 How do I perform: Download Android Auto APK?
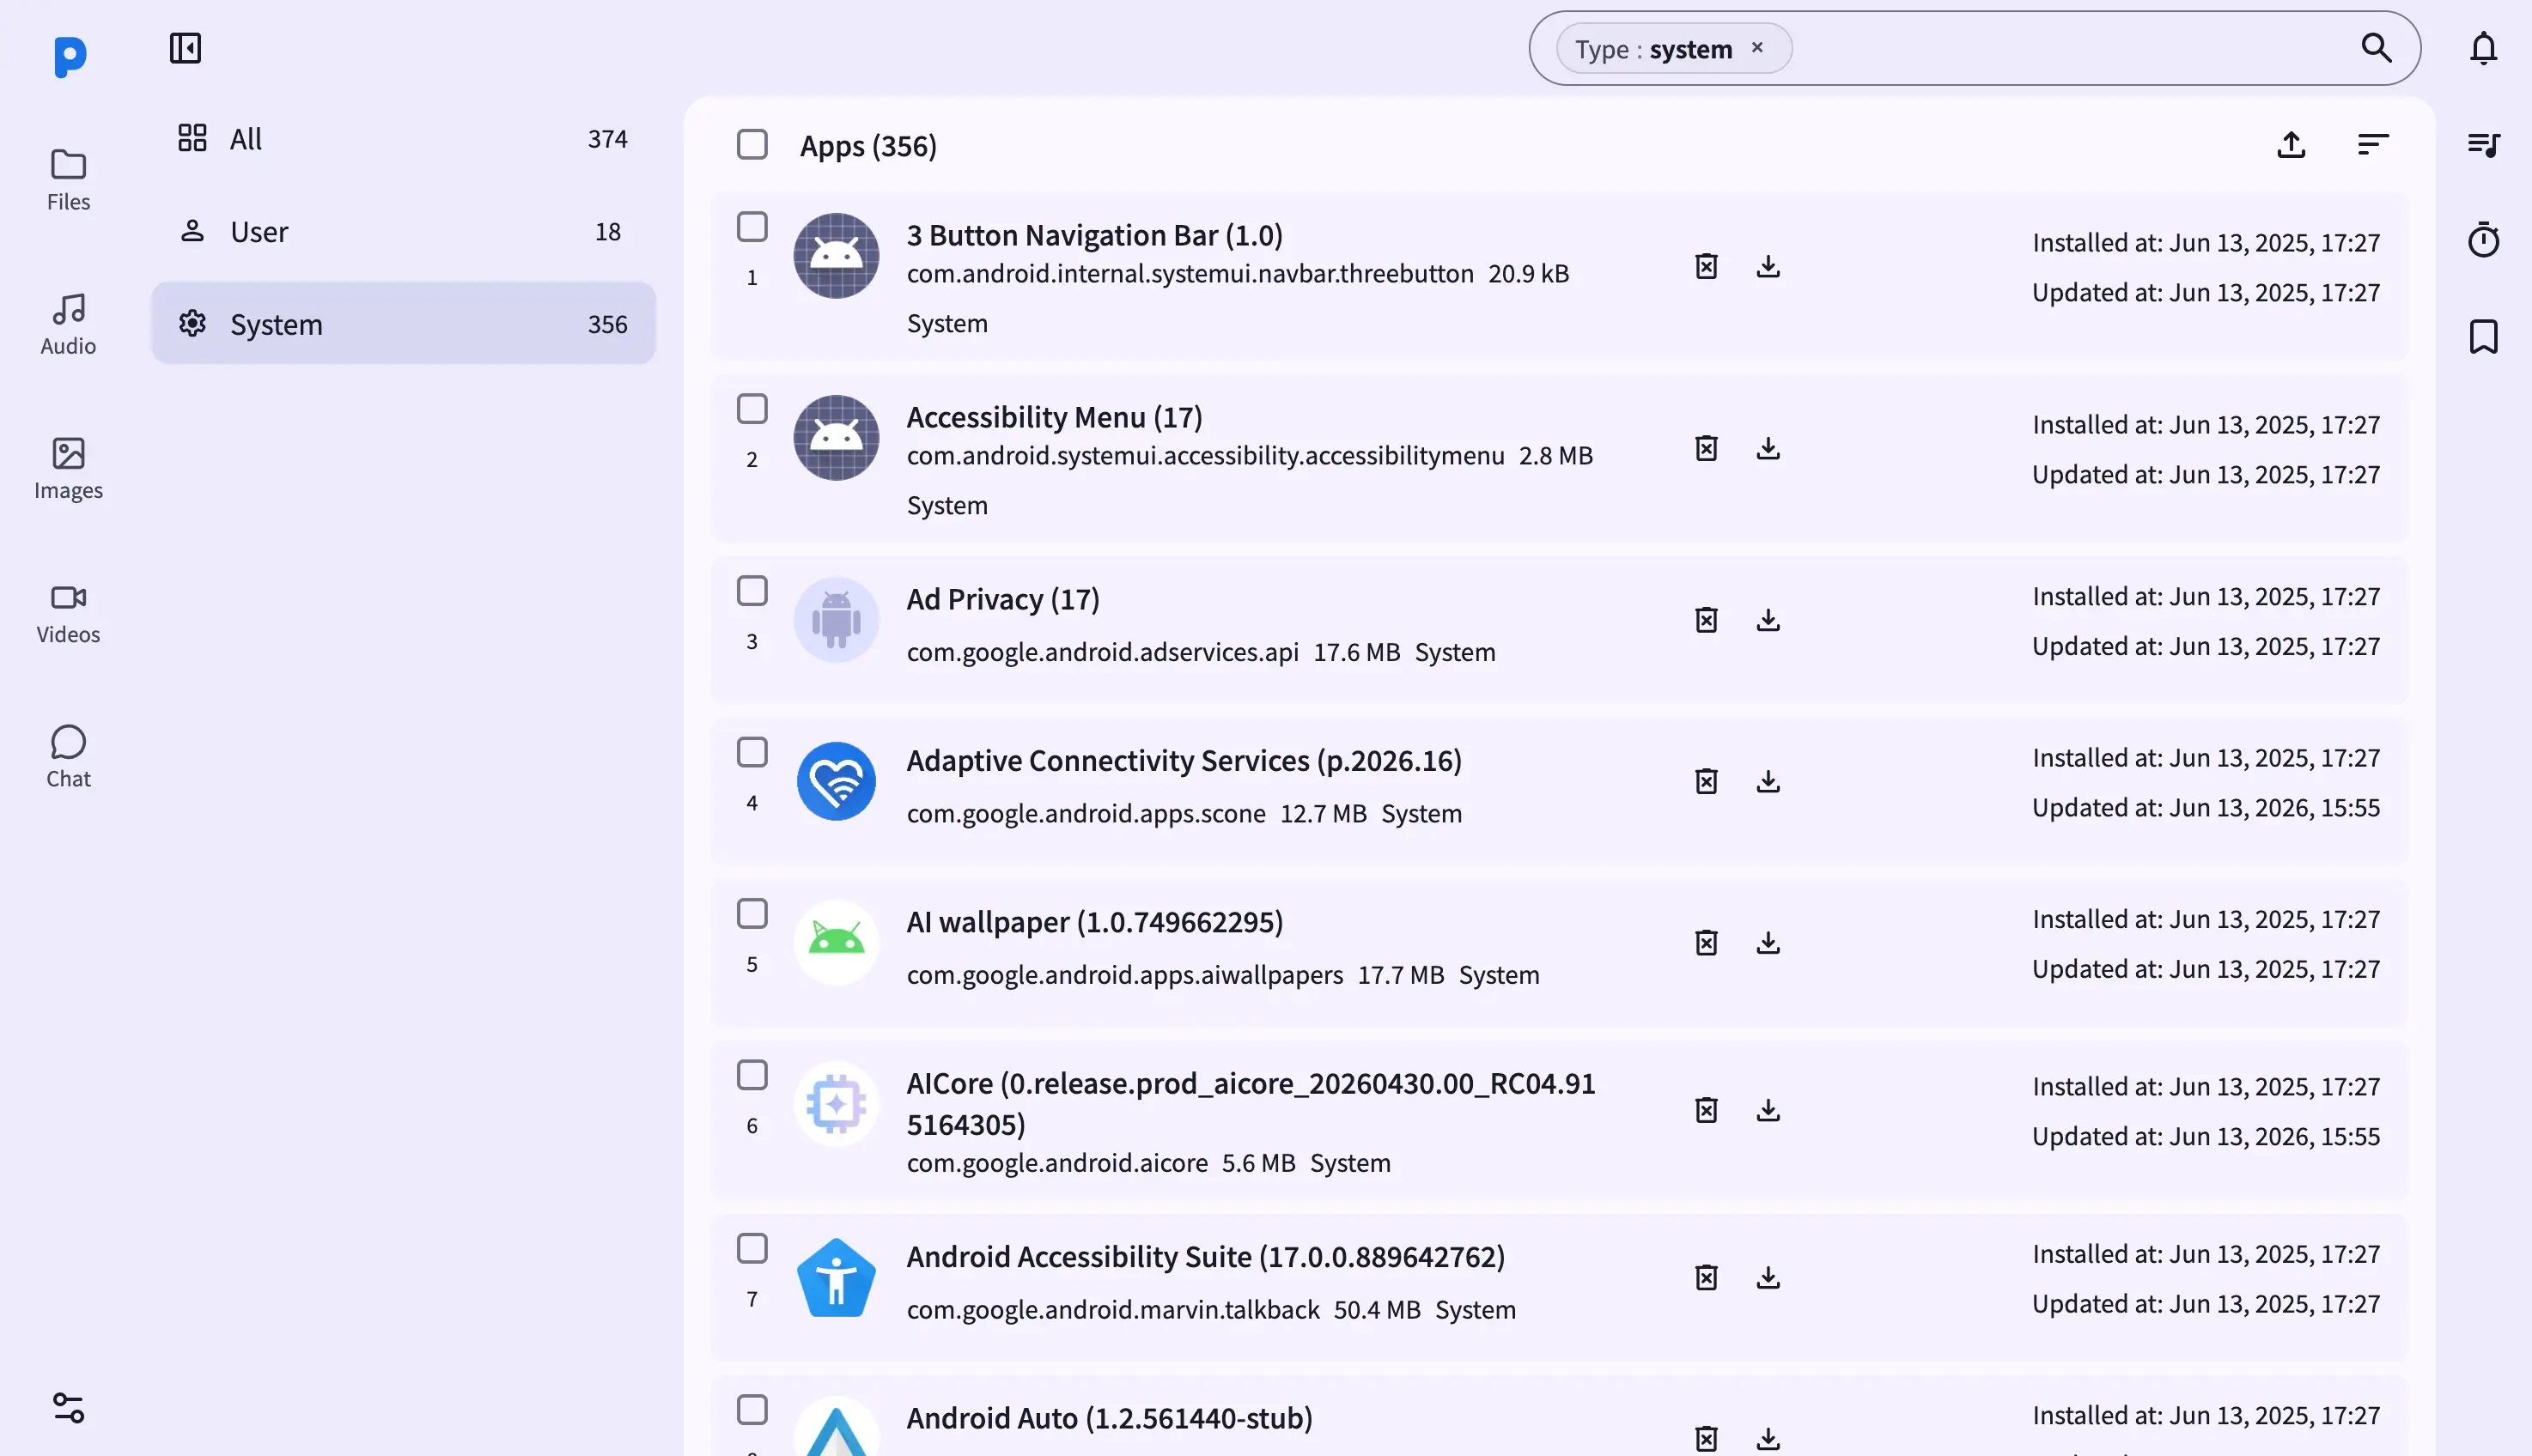[x=1768, y=1439]
